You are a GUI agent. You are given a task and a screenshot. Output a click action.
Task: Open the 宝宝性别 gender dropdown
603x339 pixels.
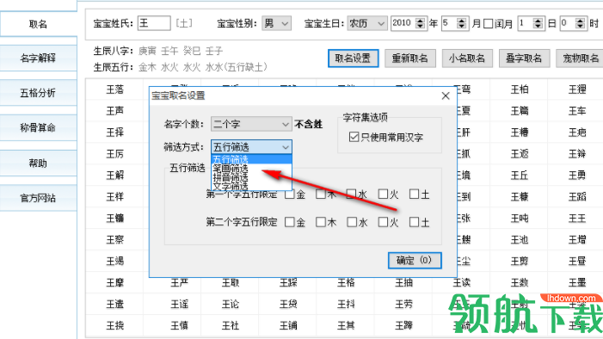(276, 23)
